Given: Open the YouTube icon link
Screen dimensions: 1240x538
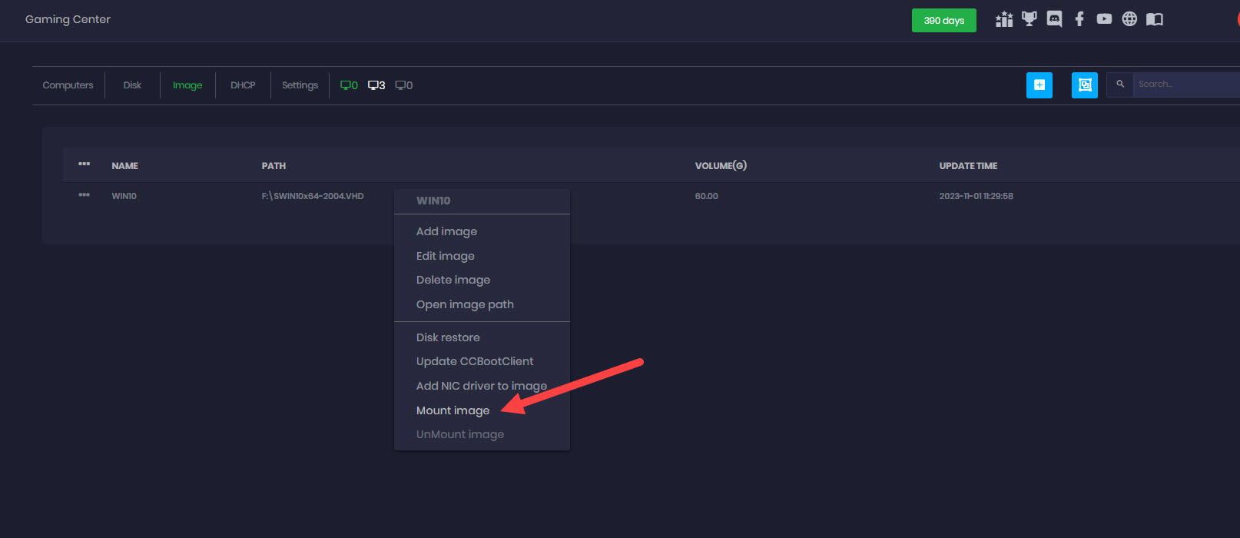Looking at the screenshot, I should click(x=1104, y=19).
